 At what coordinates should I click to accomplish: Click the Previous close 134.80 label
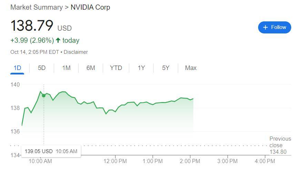point(280,145)
